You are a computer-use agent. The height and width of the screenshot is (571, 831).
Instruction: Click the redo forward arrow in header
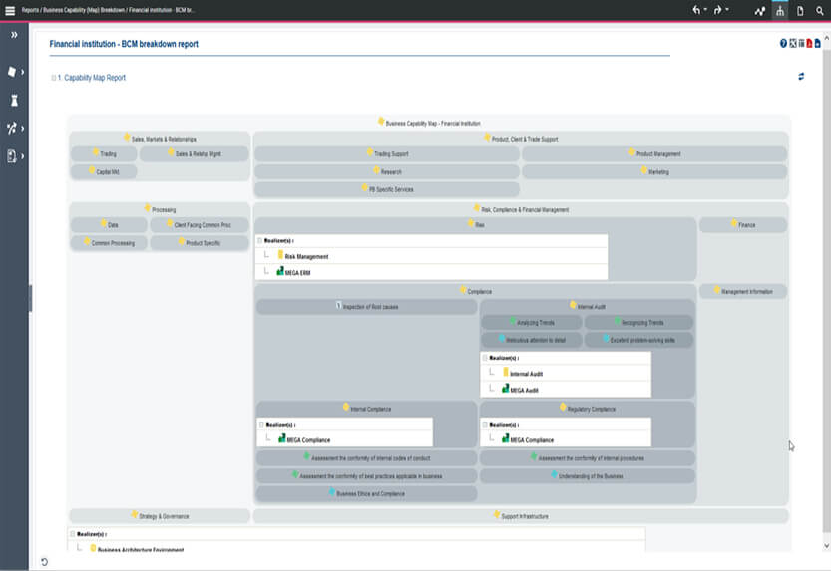[717, 10]
